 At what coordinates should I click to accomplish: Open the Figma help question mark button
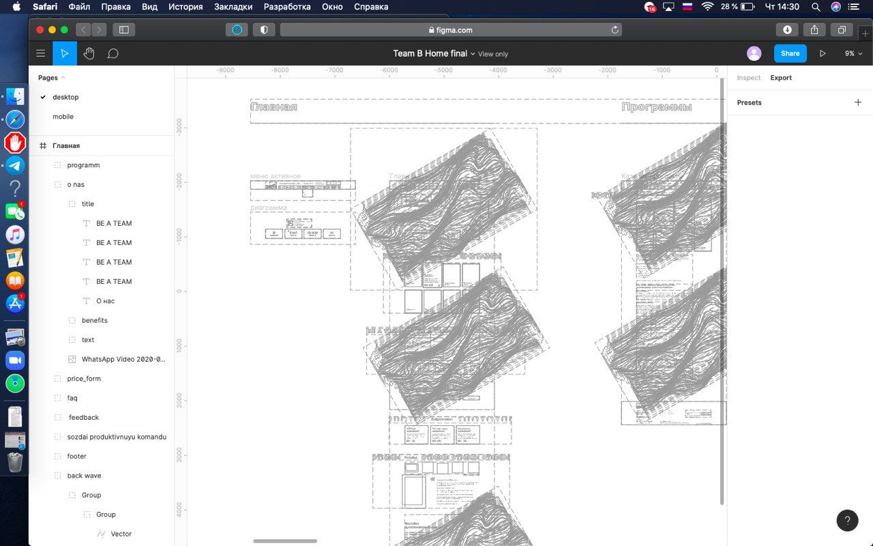tap(847, 520)
